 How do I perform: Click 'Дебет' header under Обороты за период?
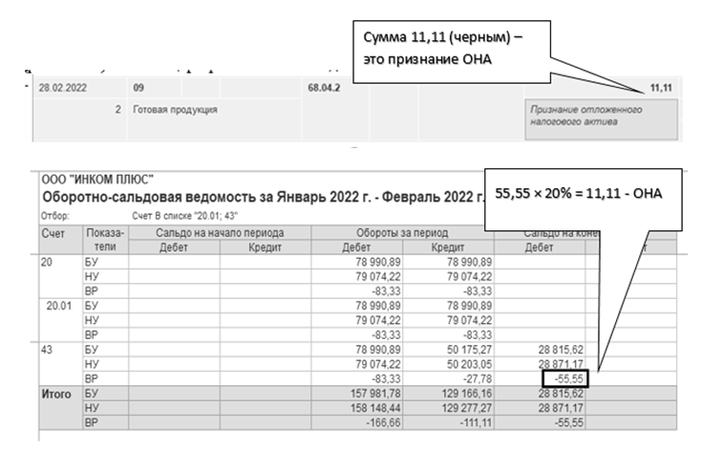pos(356,247)
